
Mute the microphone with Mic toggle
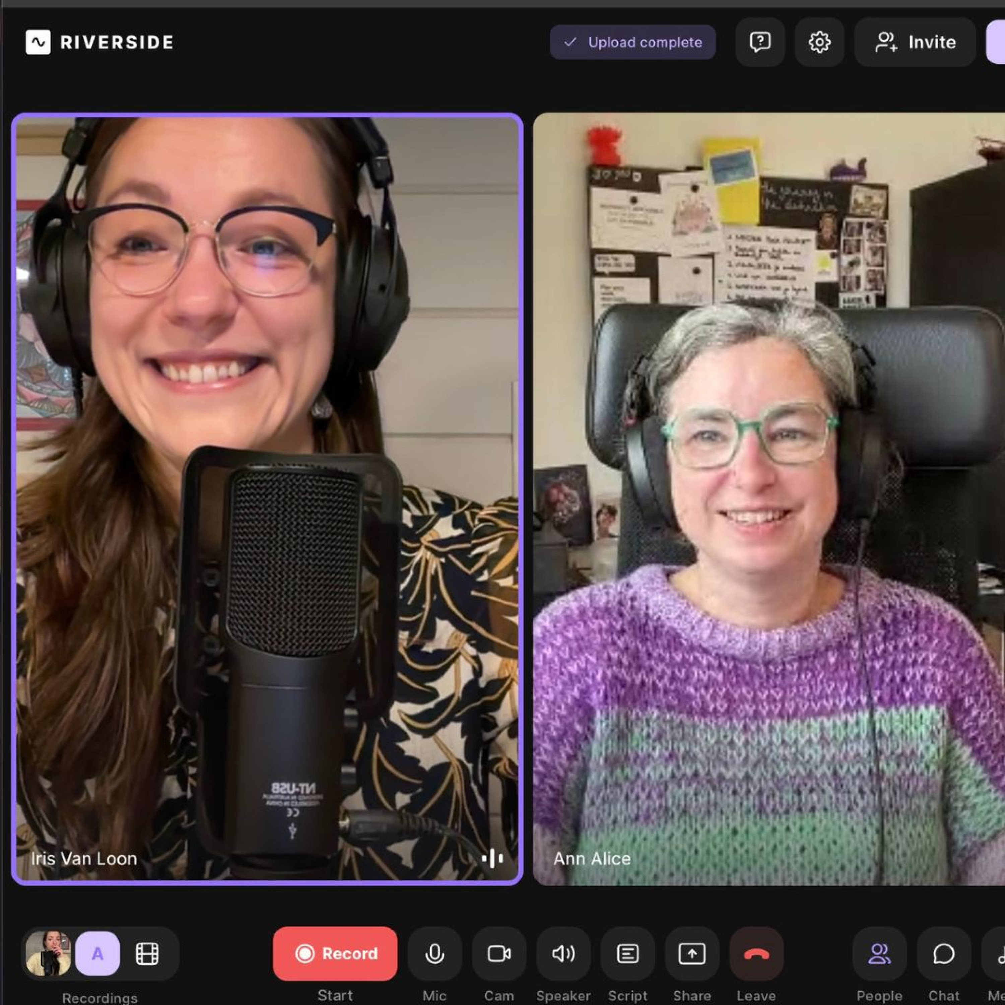pyautogui.click(x=434, y=953)
